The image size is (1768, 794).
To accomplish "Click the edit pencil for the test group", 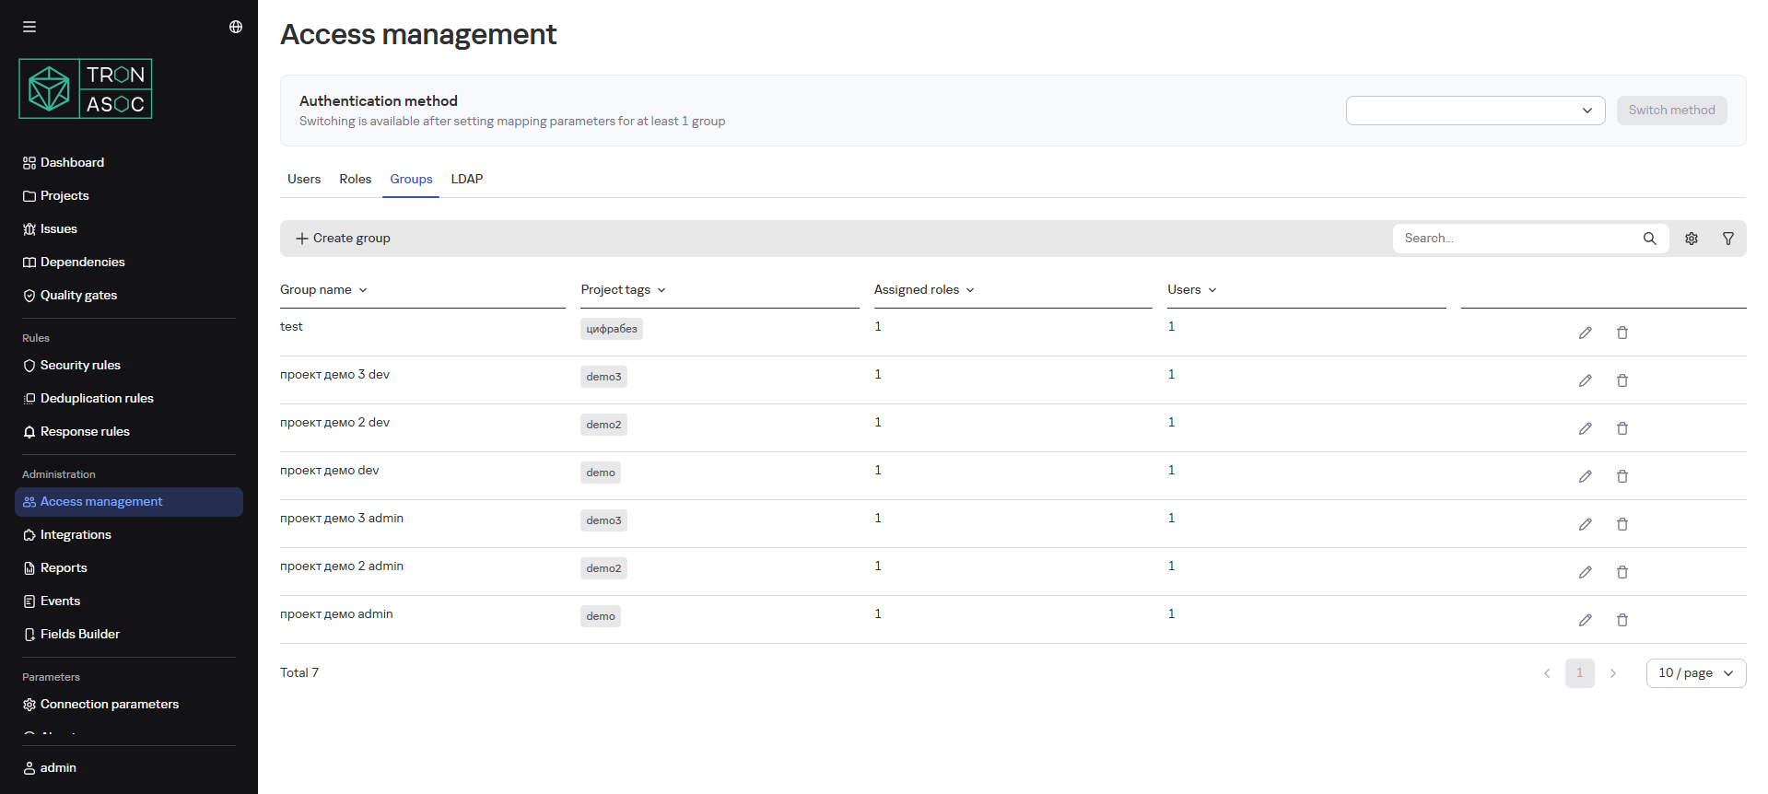I will tap(1585, 333).
